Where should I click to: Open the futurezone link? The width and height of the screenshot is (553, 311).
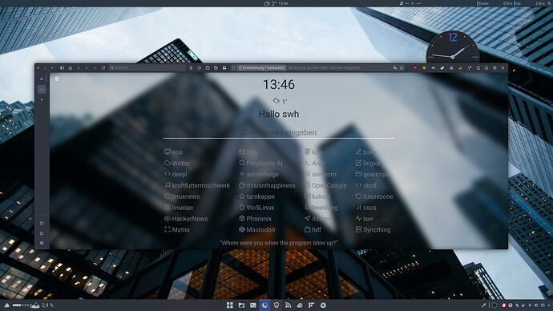pos(374,196)
